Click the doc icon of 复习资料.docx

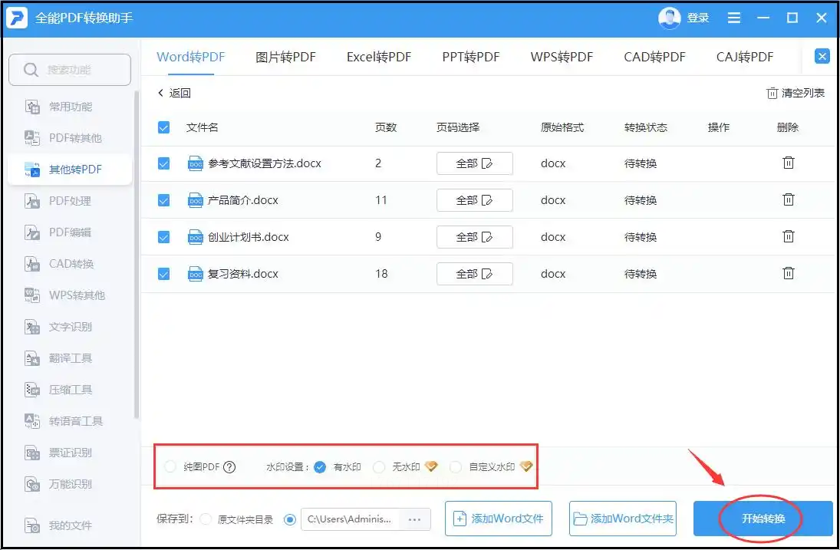[x=196, y=274]
